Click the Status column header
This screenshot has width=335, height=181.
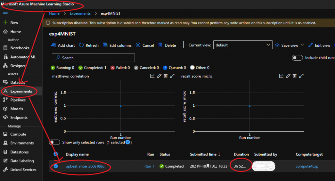tap(165, 154)
